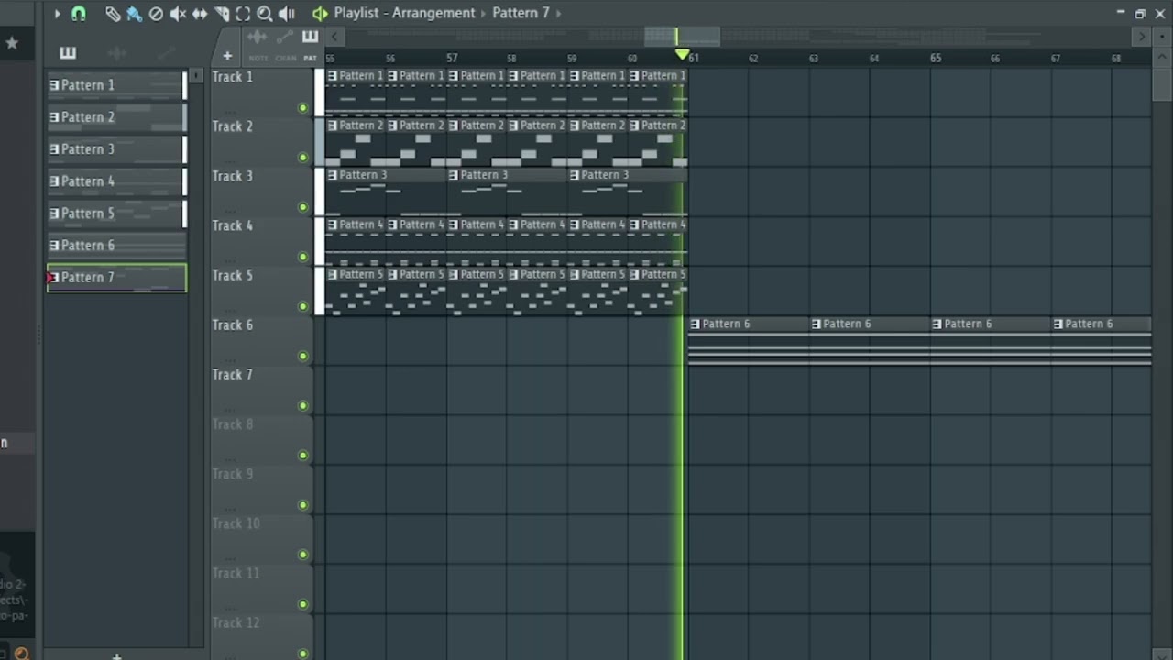Select the Paint brush tool
The image size is (1173, 660).
pyautogui.click(x=134, y=14)
